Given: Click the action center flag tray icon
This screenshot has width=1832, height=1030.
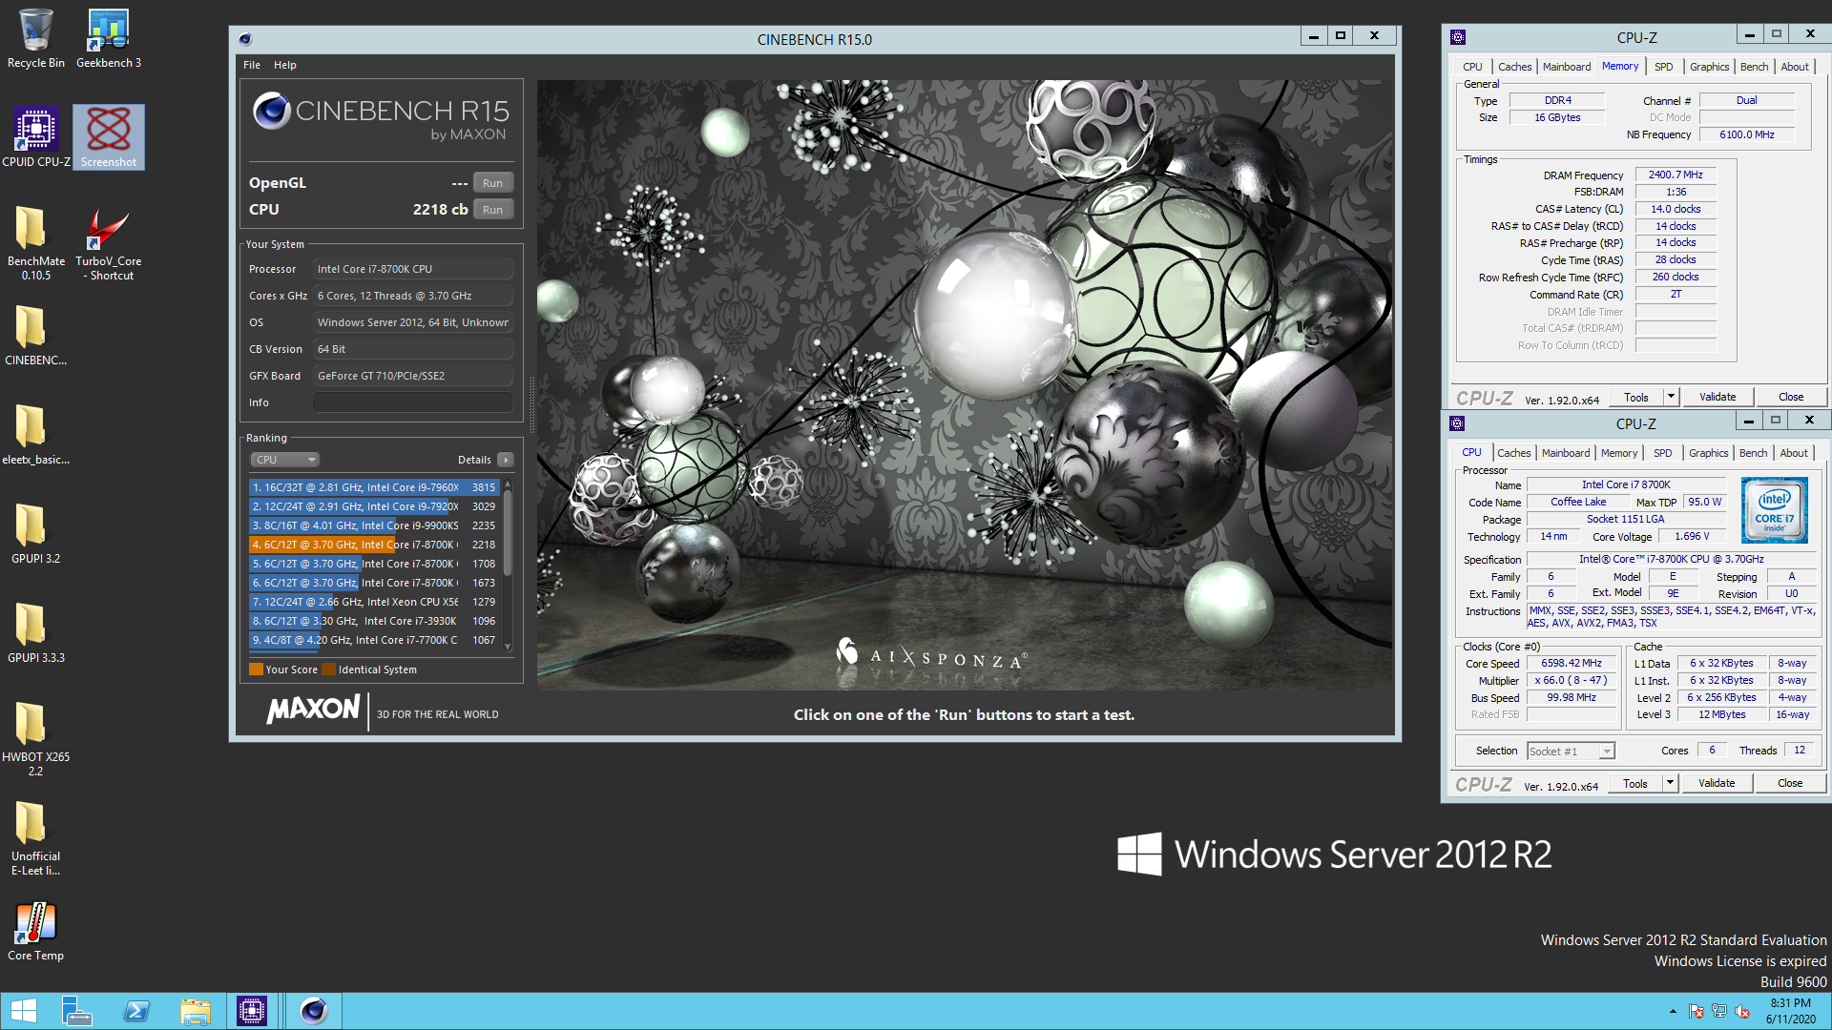Looking at the screenshot, I should click(x=1697, y=1011).
